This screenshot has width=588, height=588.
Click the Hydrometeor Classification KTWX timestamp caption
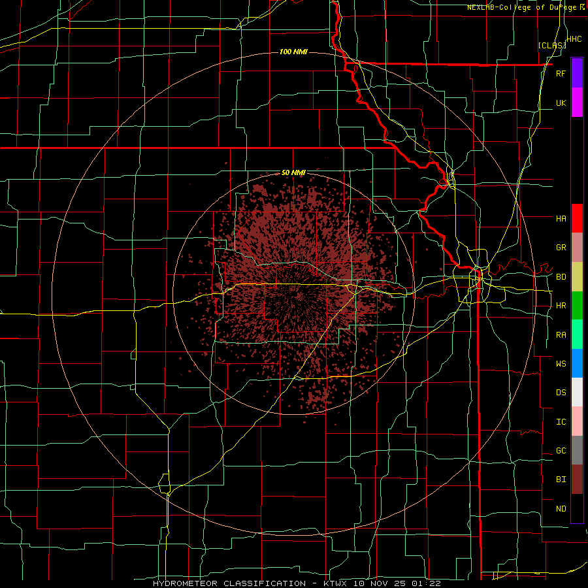pos(297,583)
